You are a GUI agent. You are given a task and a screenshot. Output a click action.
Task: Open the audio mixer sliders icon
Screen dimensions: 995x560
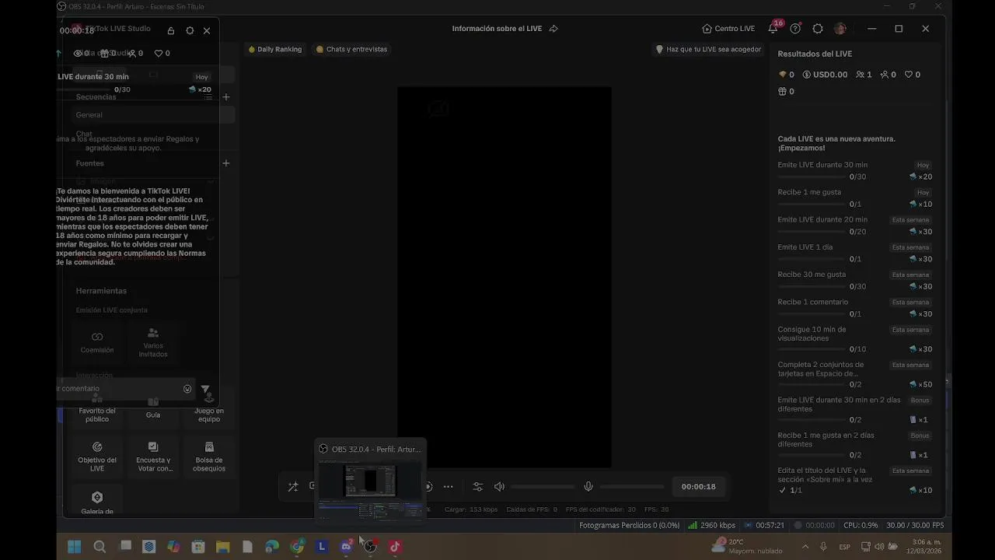[x=478, y=487]
